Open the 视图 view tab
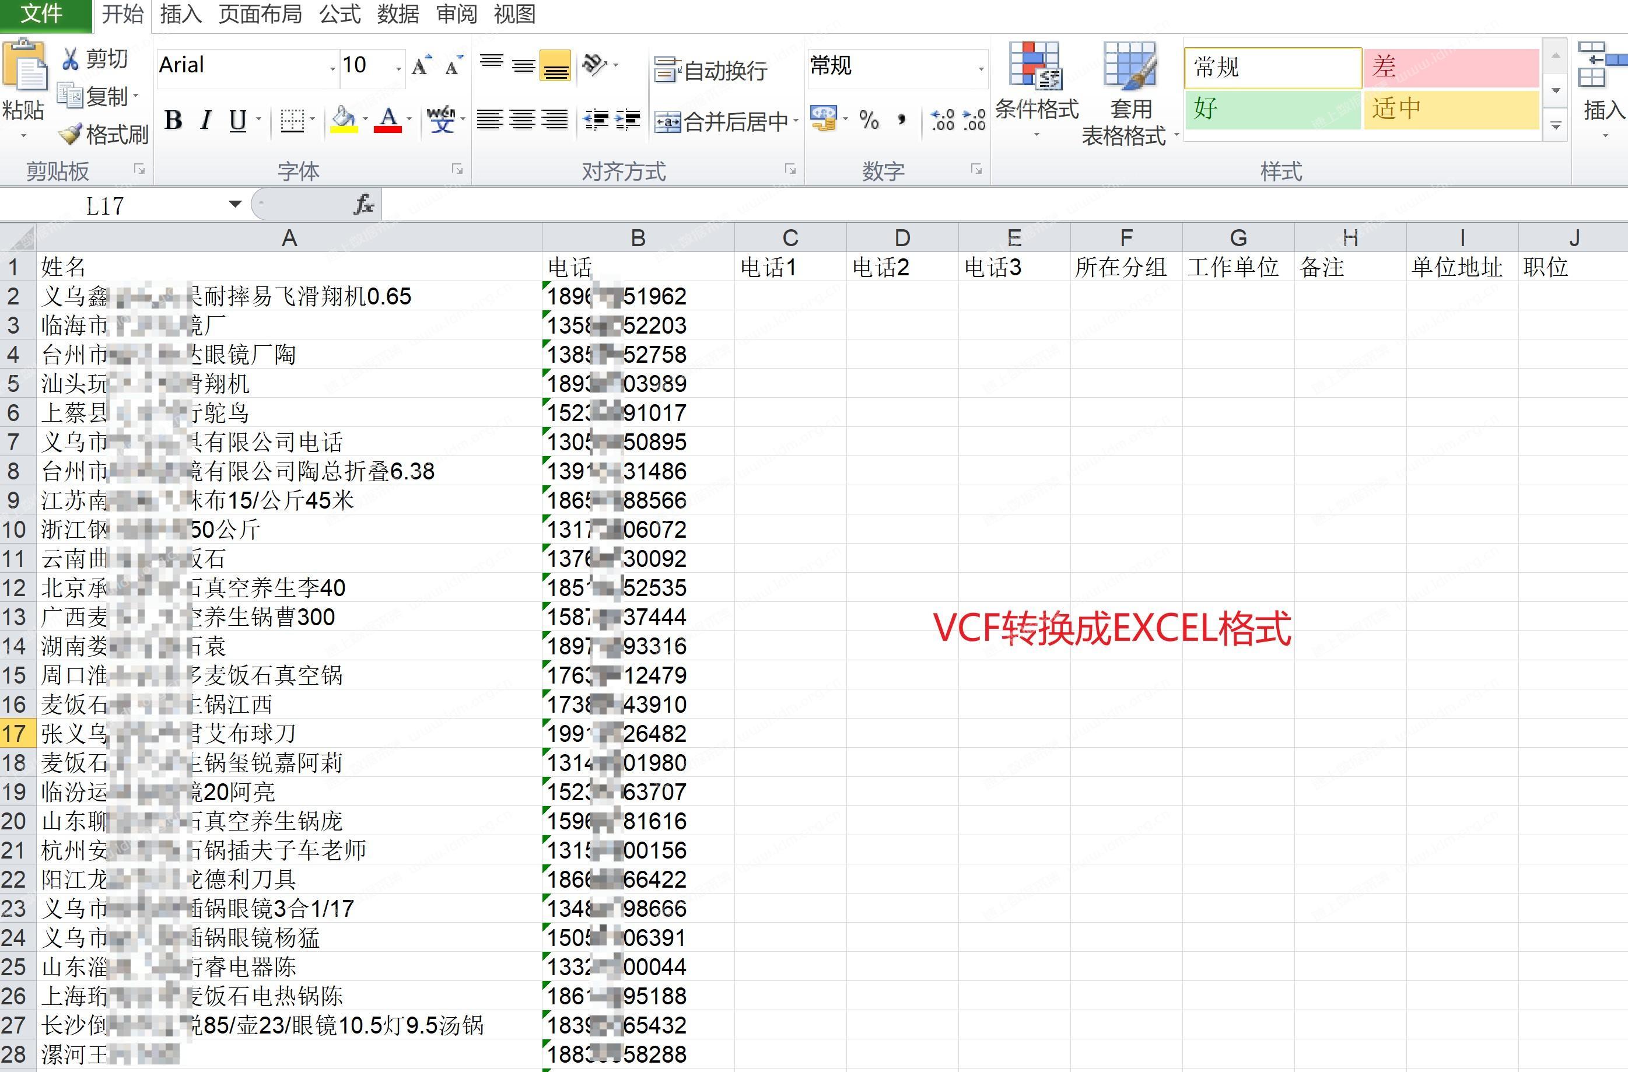The image size is (1628, 1072). click(x=514, y=13)
